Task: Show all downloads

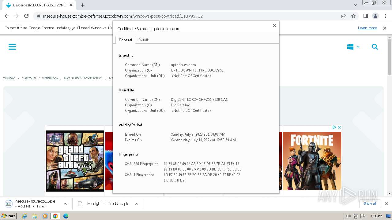Action: coord(370,204)
